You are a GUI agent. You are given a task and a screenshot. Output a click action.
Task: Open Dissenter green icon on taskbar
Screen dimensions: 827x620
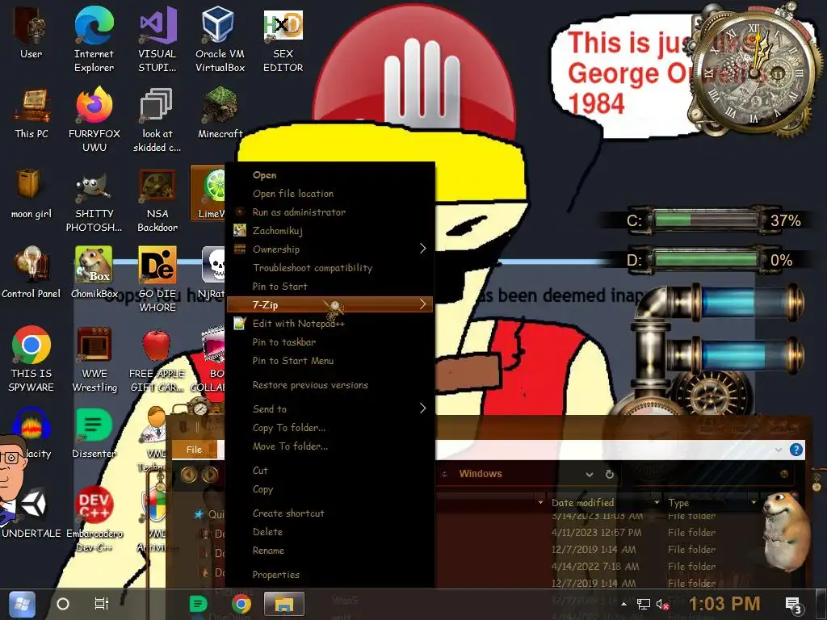[199, 604]
